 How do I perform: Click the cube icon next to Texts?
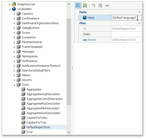[19, 85]
